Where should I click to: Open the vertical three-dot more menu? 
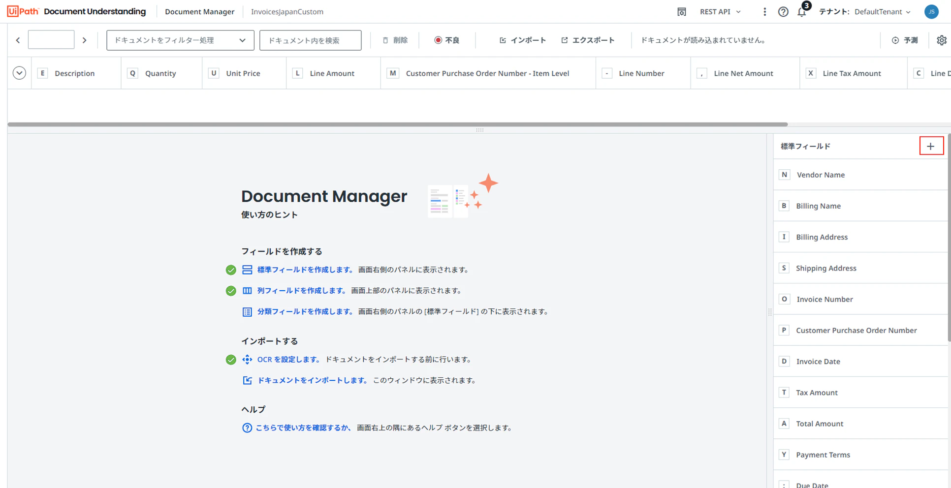pos(764,12)
